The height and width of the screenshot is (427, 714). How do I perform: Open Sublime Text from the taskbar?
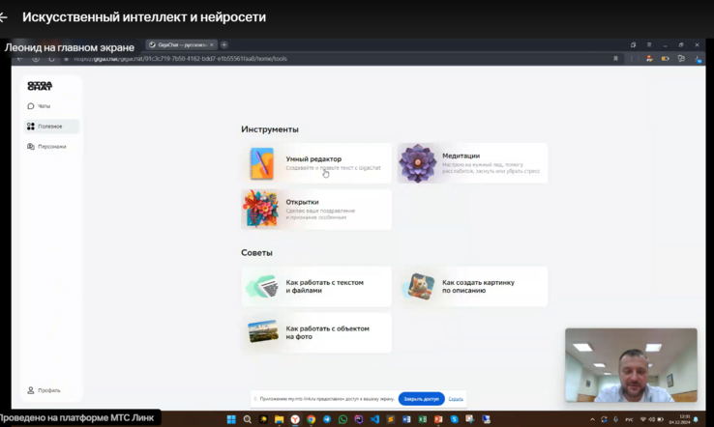point(391,419)
